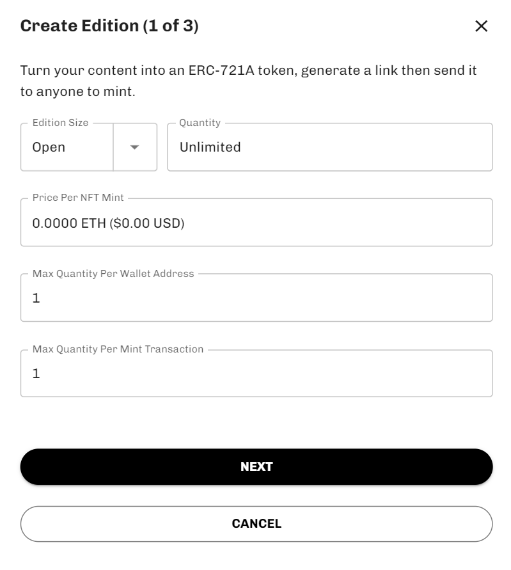
Task: Expand the Edition Size dropdown arrow
Action: pyautogui.click(x=134, y=147)
